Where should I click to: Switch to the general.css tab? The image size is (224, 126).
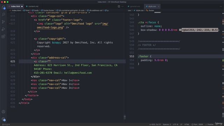pyautogui.click(x=135, y=6)
